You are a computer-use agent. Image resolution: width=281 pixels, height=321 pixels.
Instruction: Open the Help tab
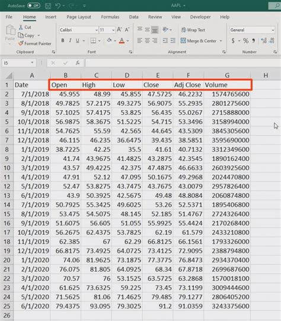225,17
